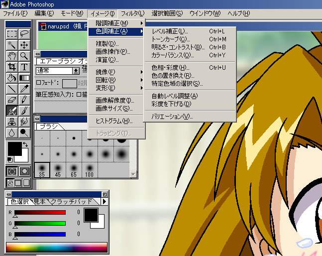Open the ファイル(F) menu
Viewport: 322px width, 256px height.
[15, 13]
